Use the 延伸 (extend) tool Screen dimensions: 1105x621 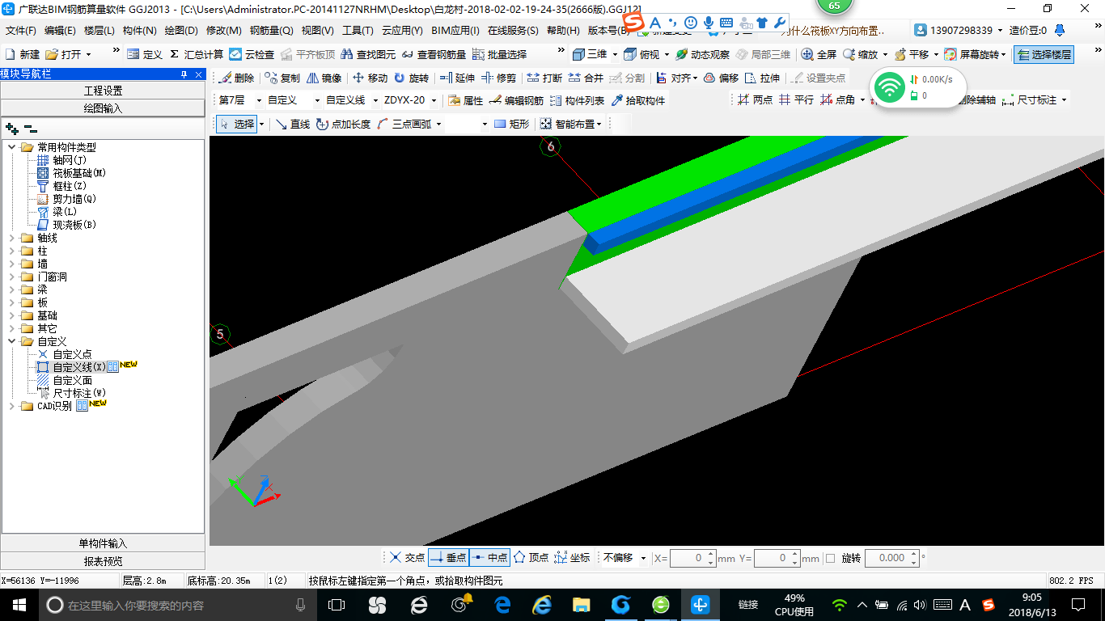point(457,78)
